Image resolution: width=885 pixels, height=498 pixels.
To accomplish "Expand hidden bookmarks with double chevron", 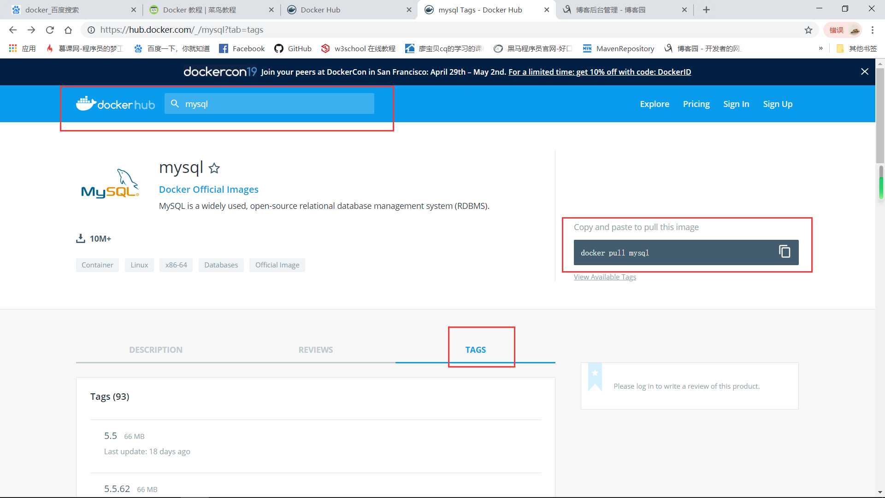I will coord(820,48).
